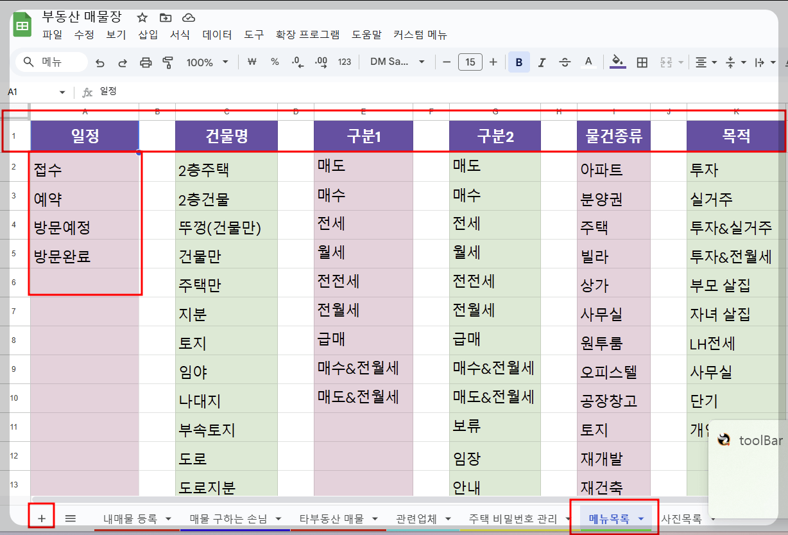The image size is (788, 535).
Task: Activate the paint format tool
Action: [166, 62]
